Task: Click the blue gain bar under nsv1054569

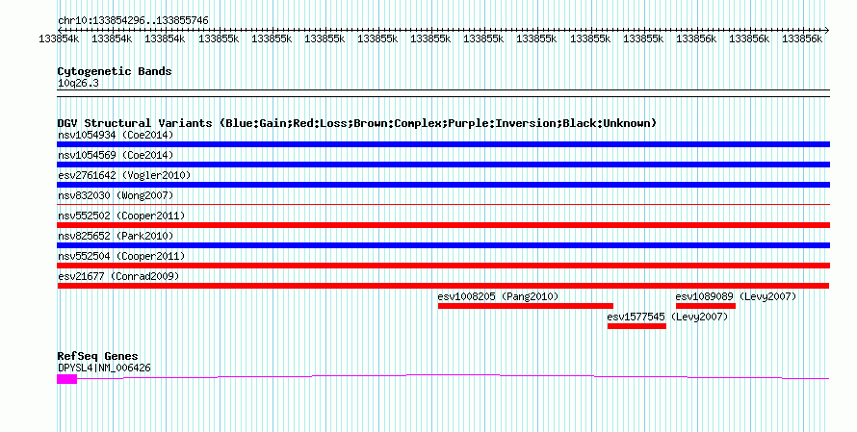Action: [443, 165]
